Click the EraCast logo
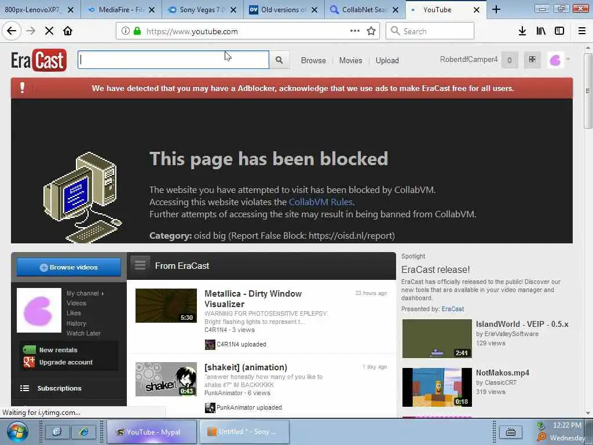 click(x=39, y=60)
